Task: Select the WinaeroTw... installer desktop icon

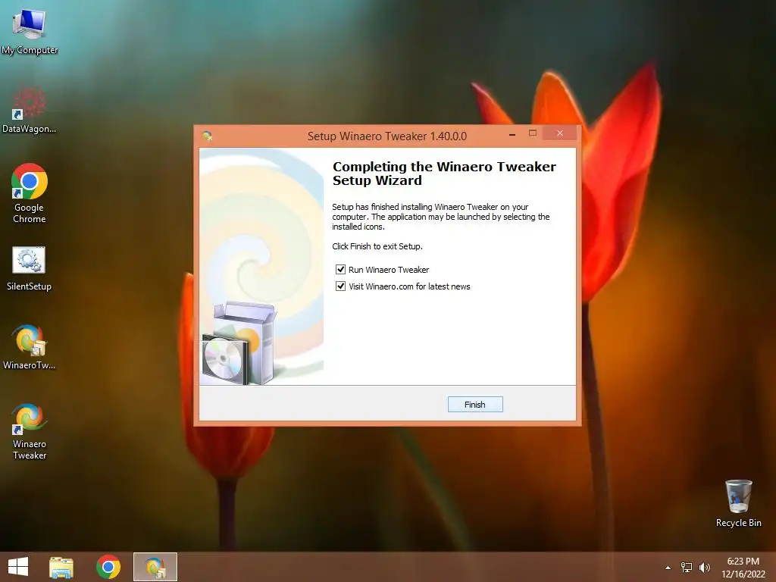Action: pos(30,347)
